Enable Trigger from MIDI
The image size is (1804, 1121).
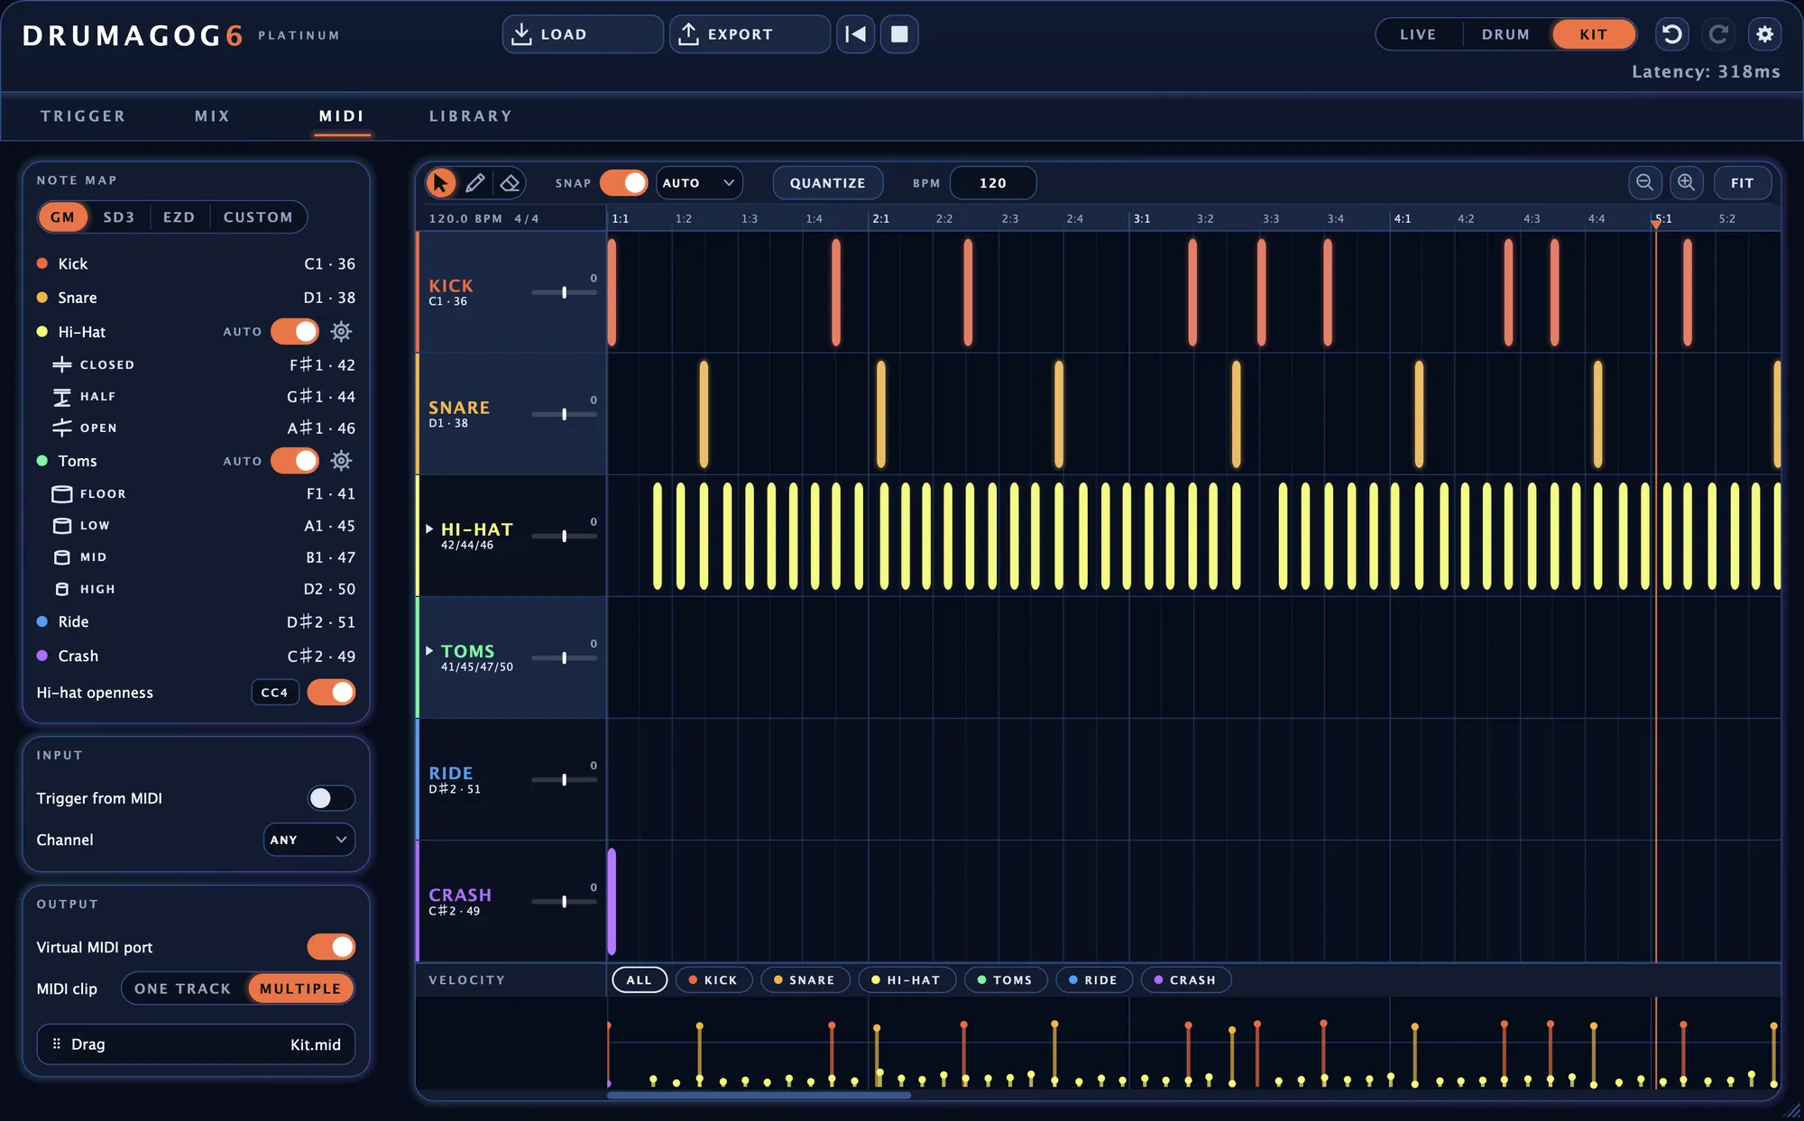(331, 798)
